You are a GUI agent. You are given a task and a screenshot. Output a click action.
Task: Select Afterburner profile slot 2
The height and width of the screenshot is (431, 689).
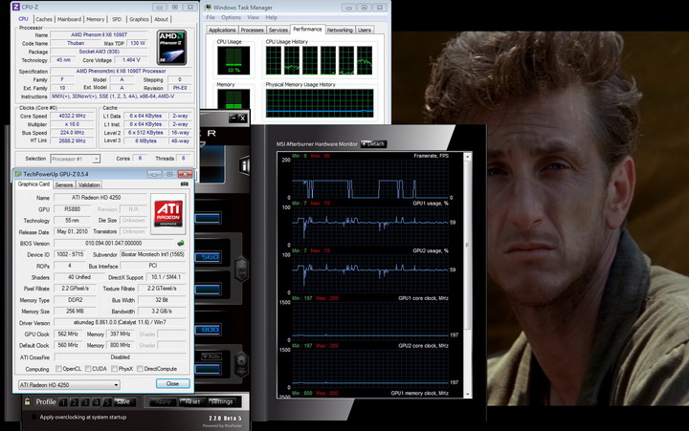click(75, 402)
